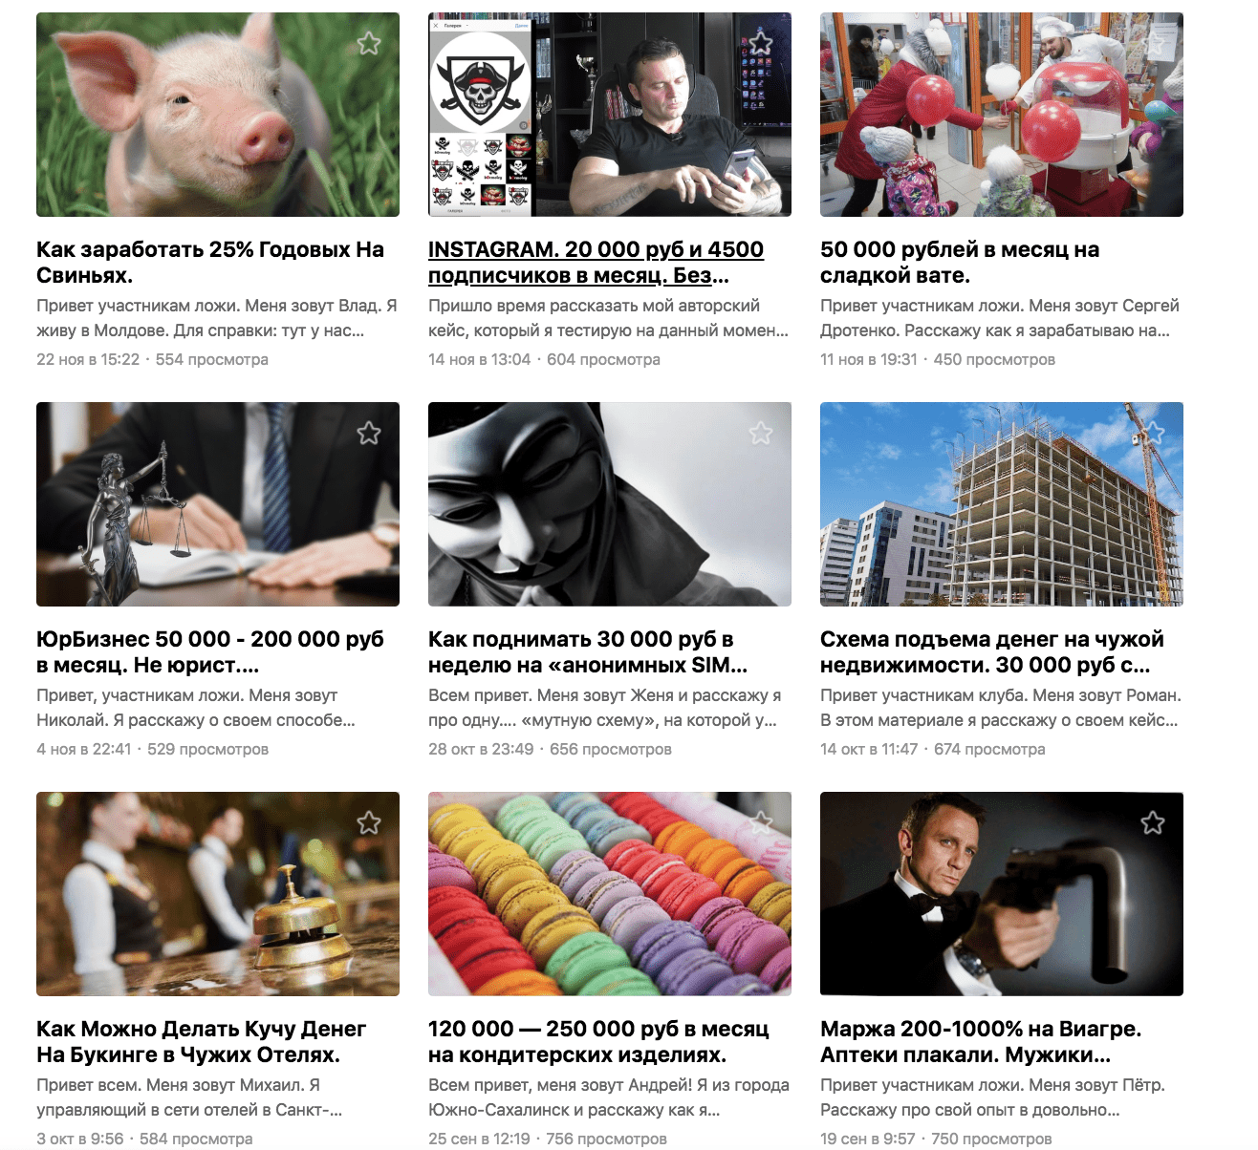This screenshot has width=1258, height=1150.
Task: Click star on the INSTAGRAM article thumbnail
Action: point(761,44)
